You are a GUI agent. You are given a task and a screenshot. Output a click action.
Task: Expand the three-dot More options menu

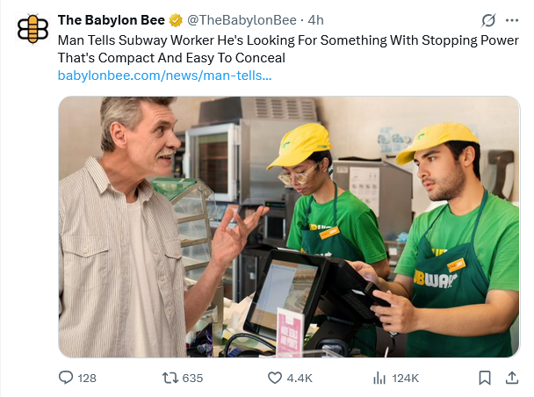point(512,20)
